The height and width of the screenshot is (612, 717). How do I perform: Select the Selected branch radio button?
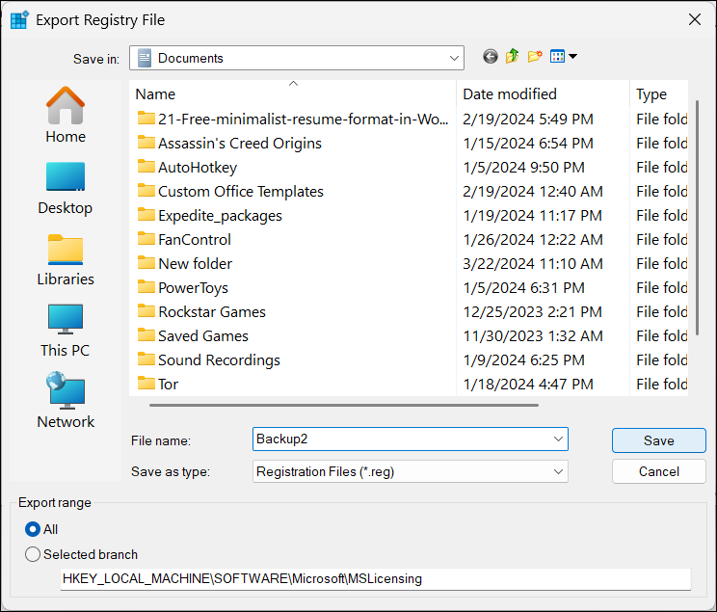(34, 554)
